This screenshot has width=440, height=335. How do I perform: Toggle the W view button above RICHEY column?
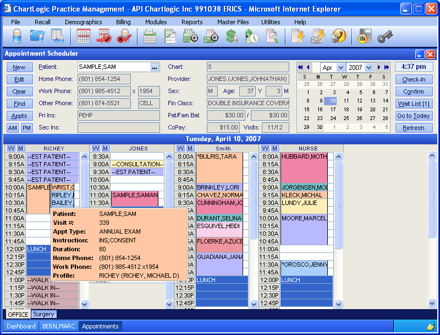click(x=12, y=148)
